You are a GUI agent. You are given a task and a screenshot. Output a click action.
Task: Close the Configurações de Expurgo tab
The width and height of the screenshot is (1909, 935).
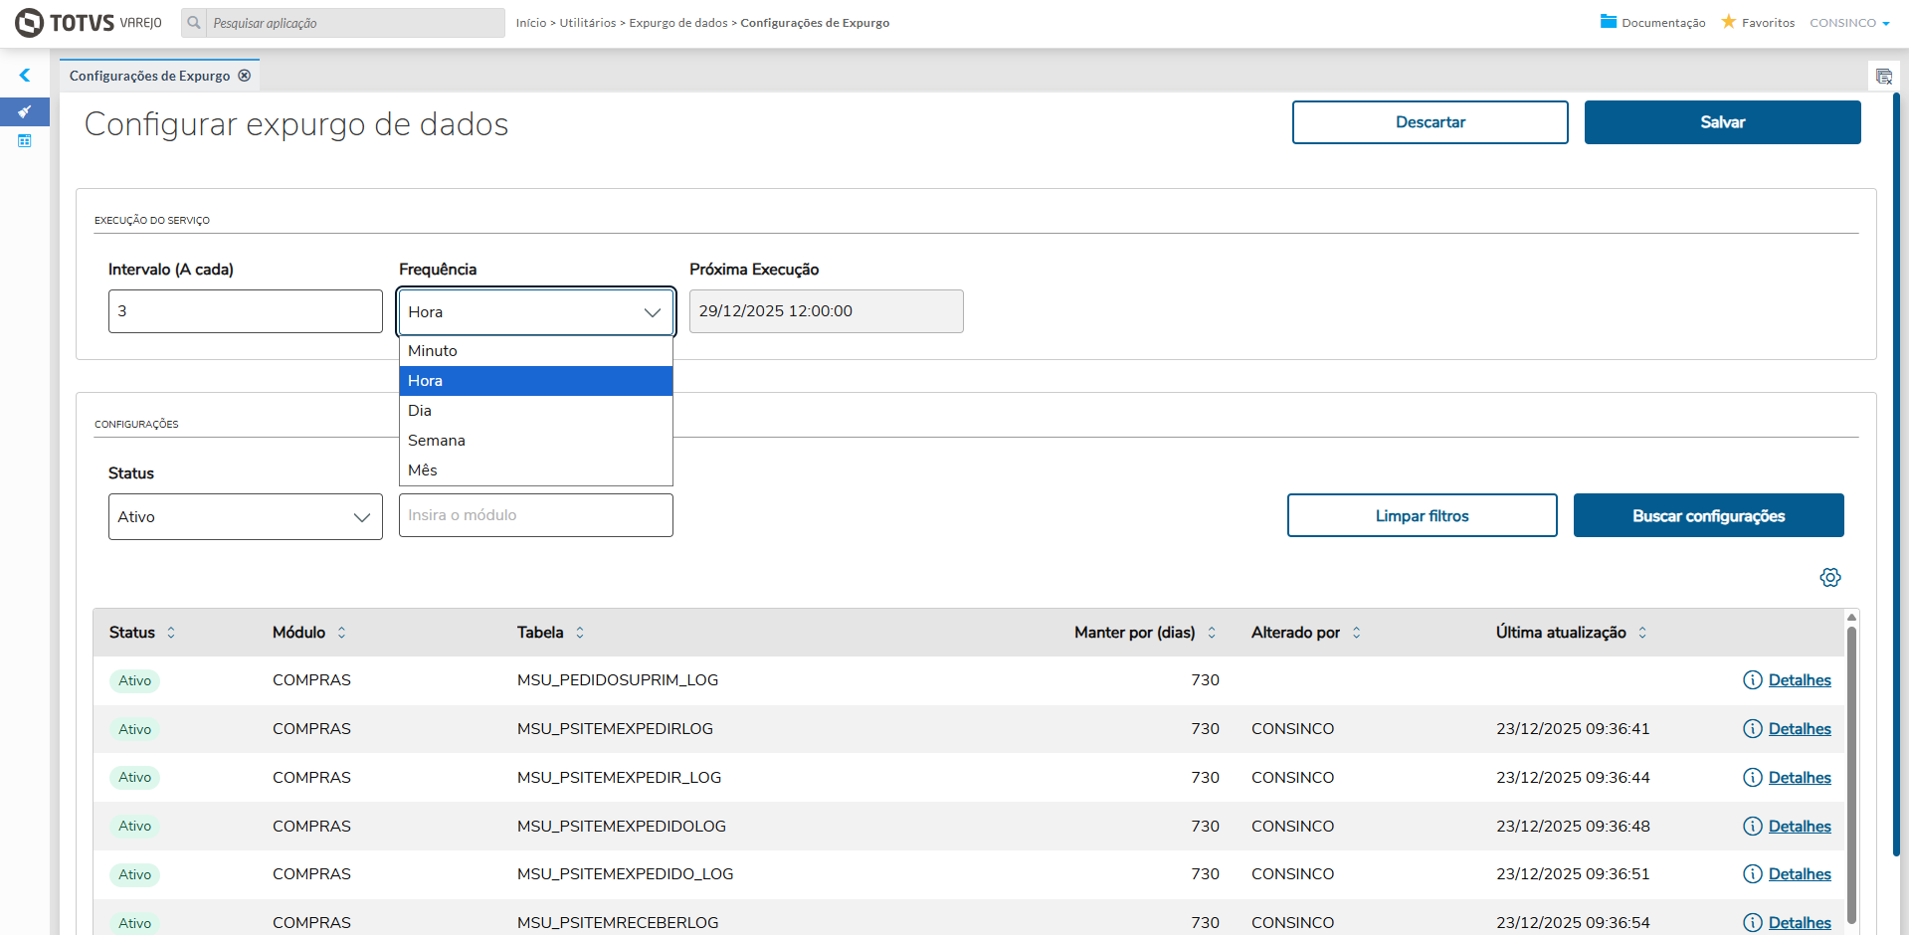point(245,76)
